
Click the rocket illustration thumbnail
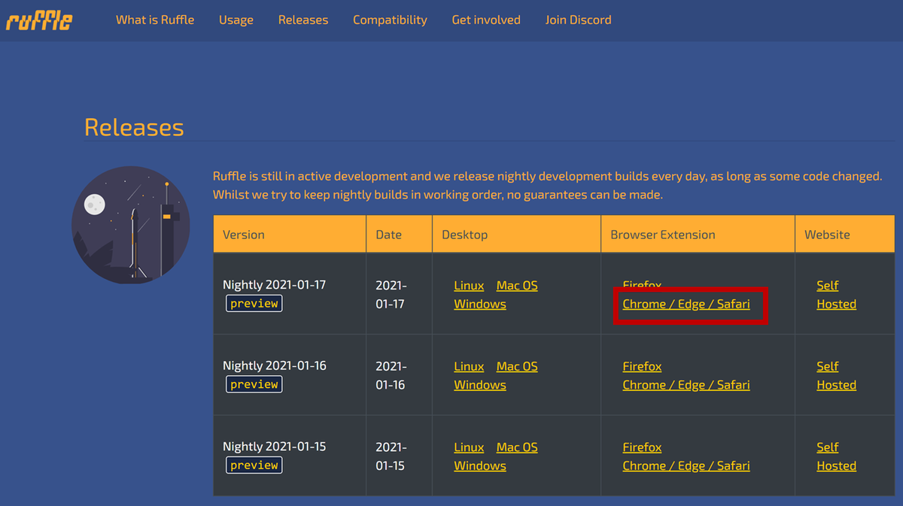pyautogui.click(x=130, y=225)
